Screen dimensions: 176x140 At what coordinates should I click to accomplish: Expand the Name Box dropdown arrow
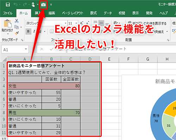point(26,49)
